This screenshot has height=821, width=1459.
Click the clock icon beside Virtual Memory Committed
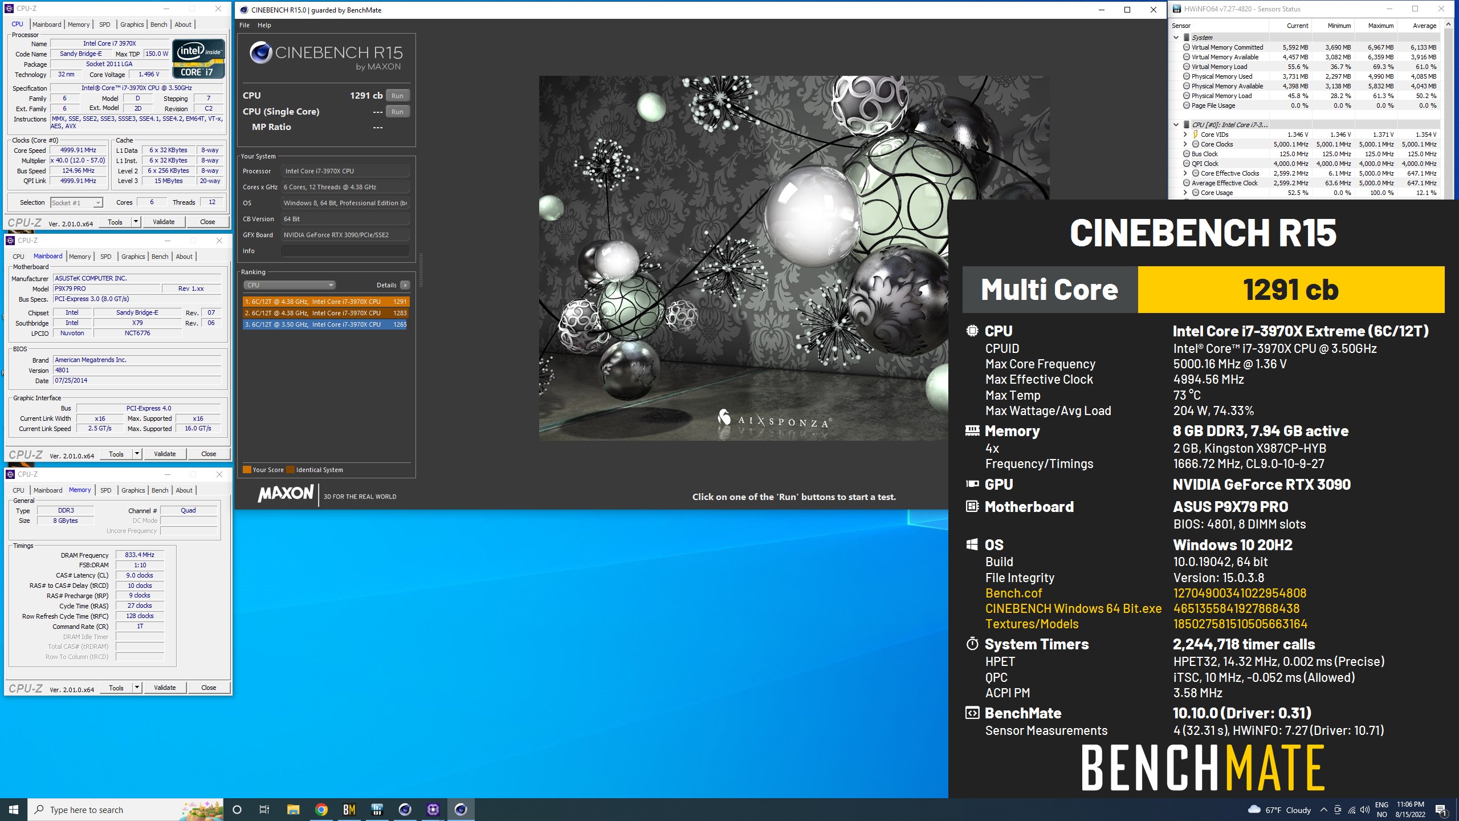click(1187, 47)
